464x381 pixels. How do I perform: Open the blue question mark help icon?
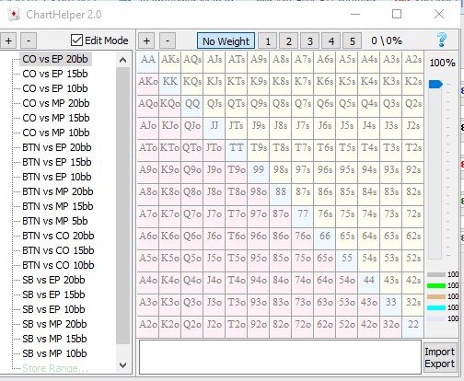tap(442, 40)
